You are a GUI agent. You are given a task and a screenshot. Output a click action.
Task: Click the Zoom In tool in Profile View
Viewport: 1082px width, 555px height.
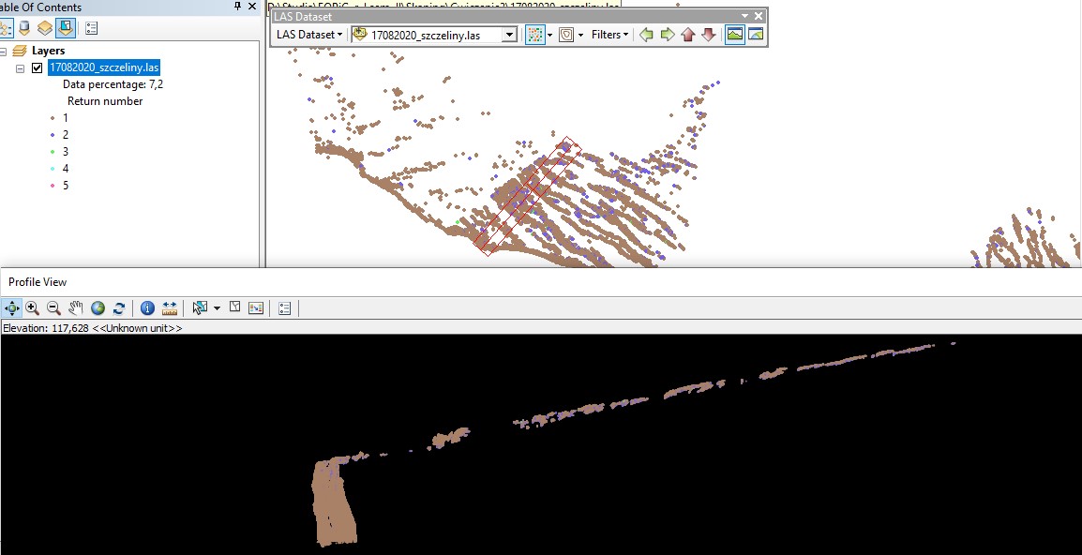pos(33,307)
